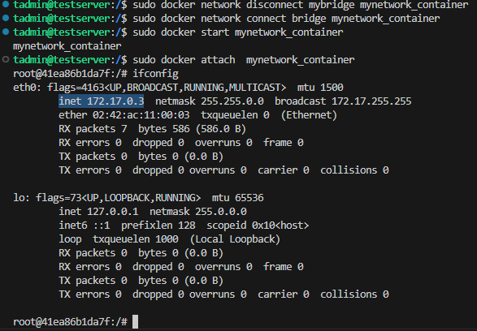Click the 'ifconfig' command text
Viewport: 477px width, 331px height.
(x=155, y=74)
